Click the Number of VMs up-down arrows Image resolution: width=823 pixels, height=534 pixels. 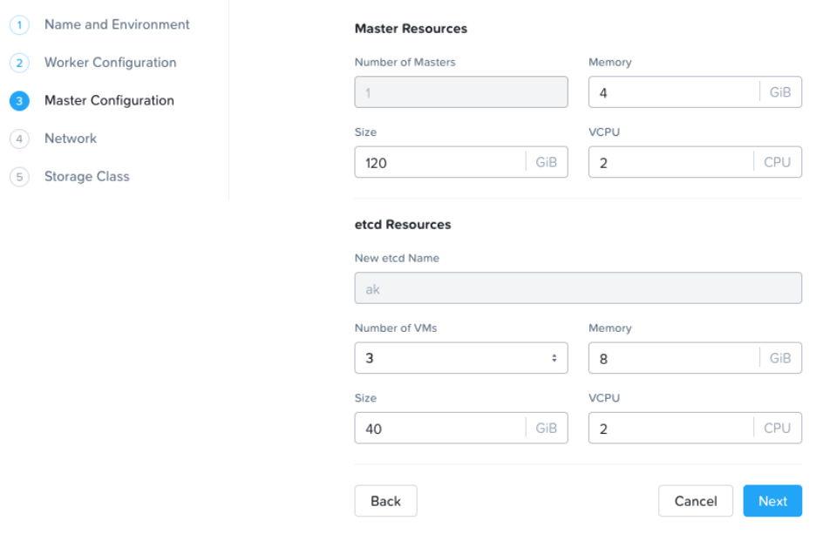(554, 358)
